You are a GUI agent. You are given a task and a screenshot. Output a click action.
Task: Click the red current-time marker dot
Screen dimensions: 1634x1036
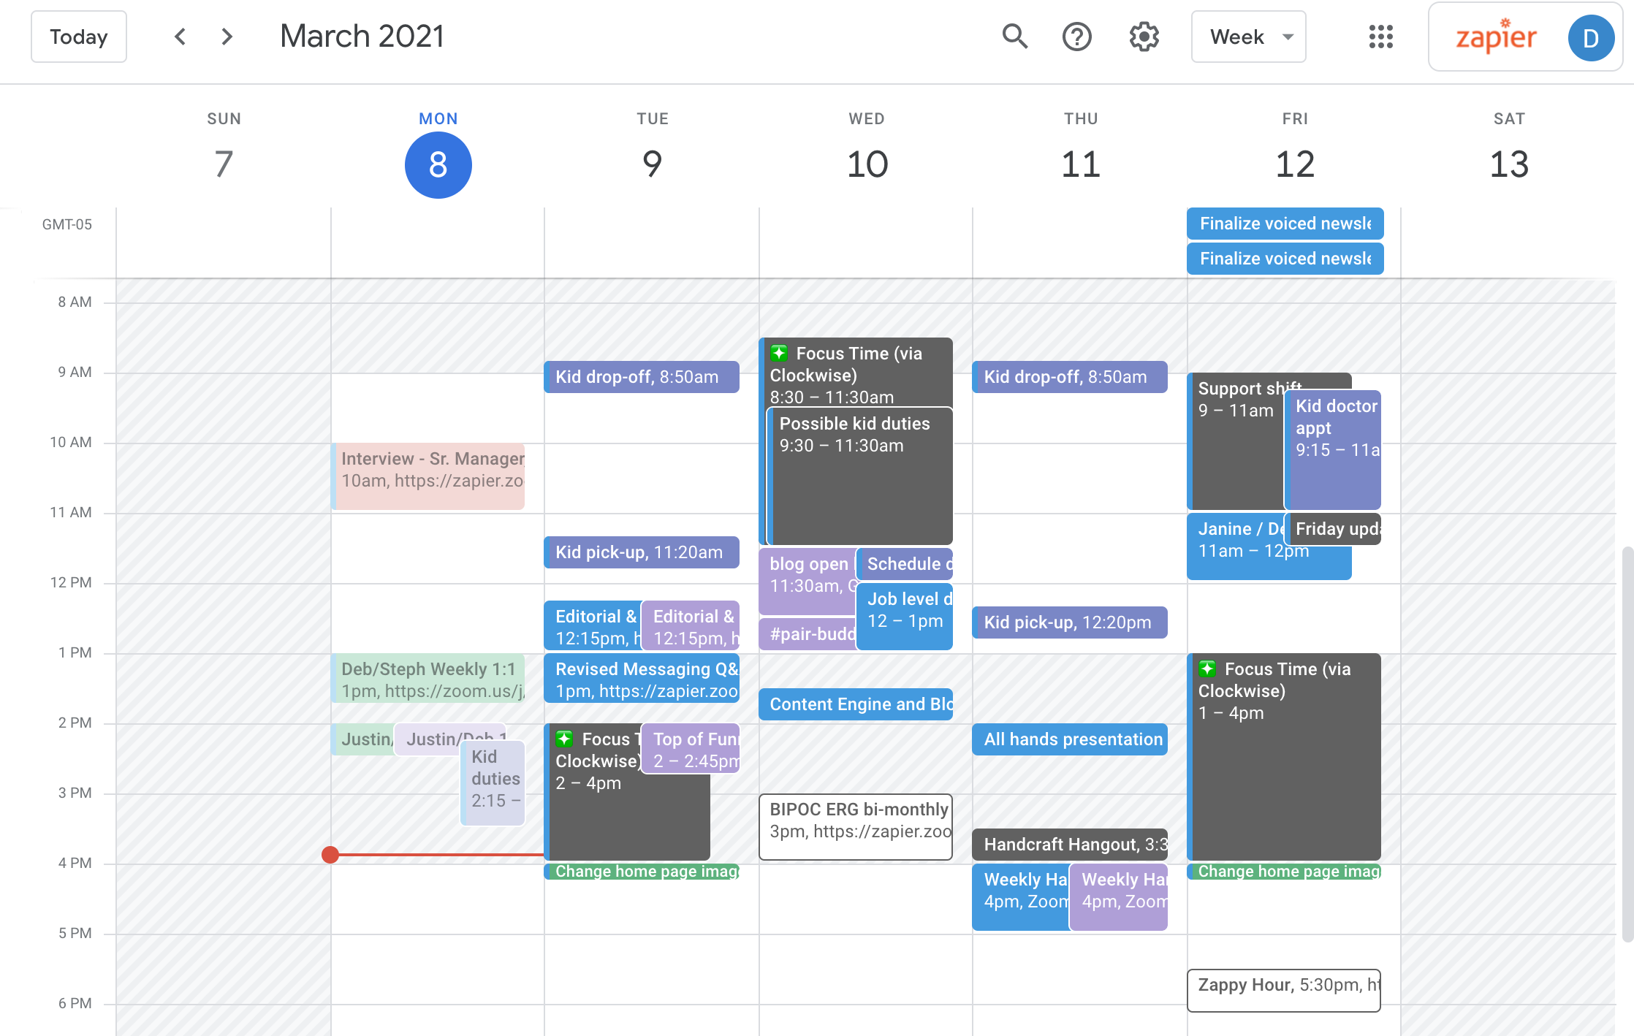click(x=330, y=854)
